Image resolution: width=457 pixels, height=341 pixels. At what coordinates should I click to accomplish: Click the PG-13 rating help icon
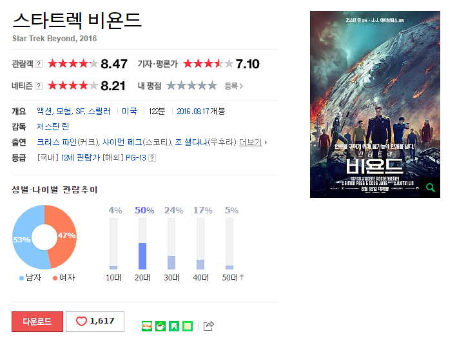[x=152, y=158]
